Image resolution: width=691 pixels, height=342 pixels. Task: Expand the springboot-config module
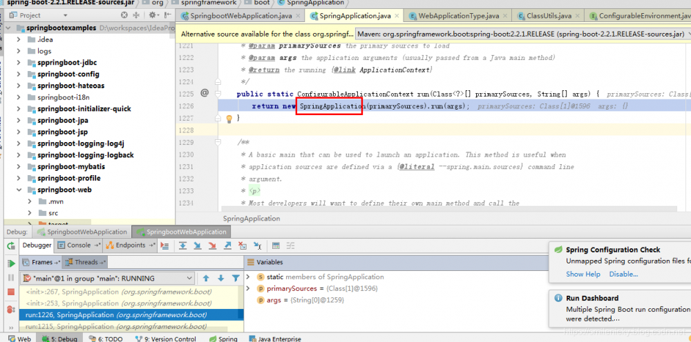coord(19,74)
